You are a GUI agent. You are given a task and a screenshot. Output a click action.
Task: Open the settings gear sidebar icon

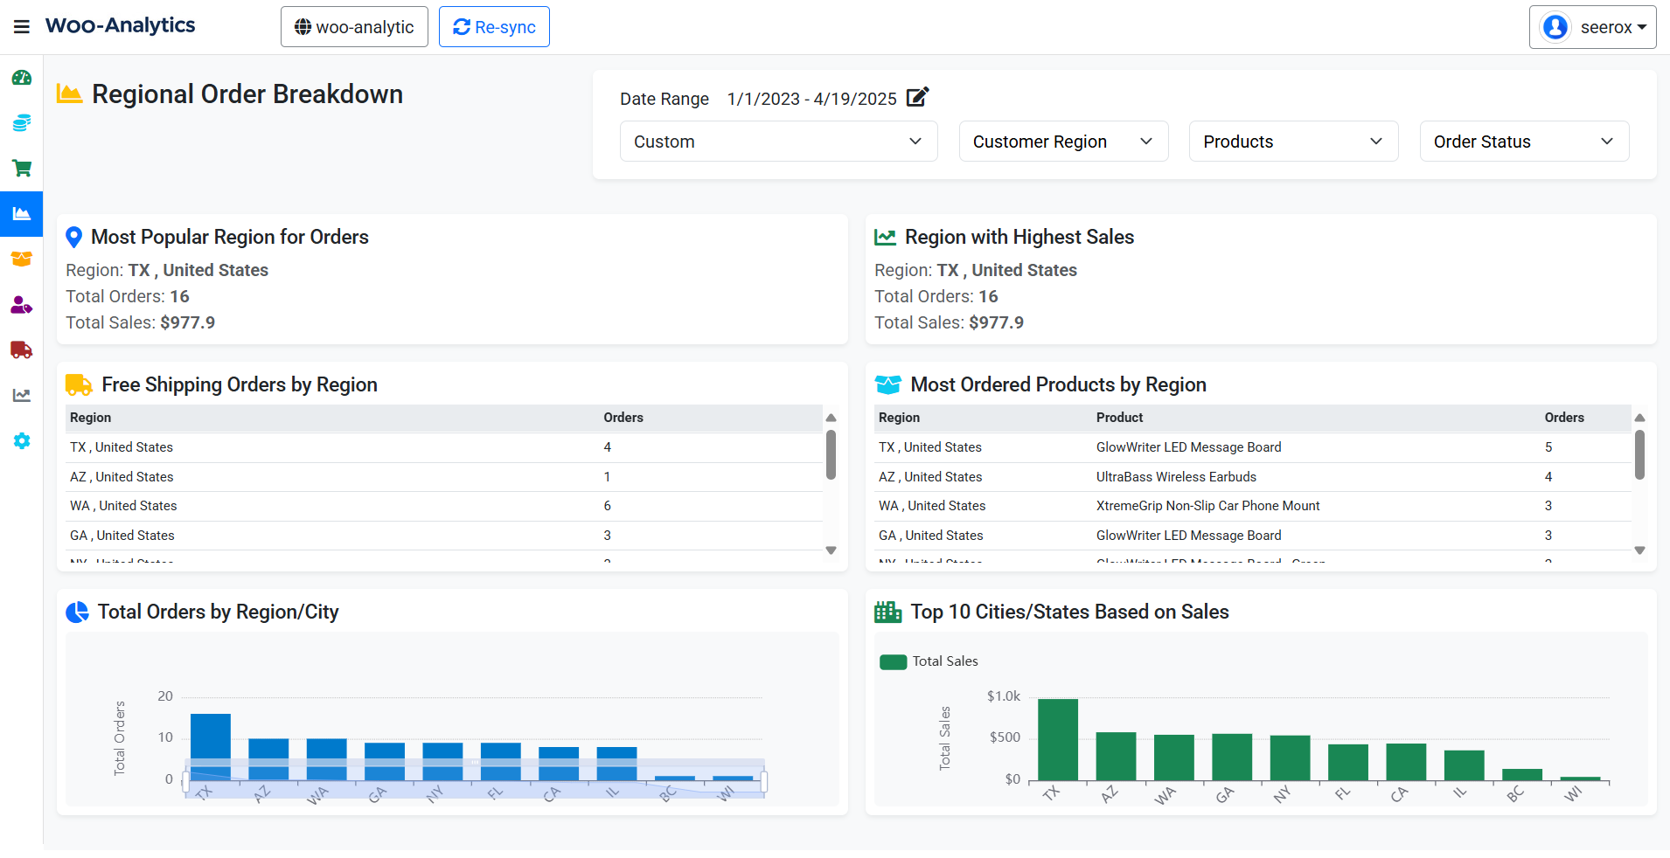coord(22,441)
